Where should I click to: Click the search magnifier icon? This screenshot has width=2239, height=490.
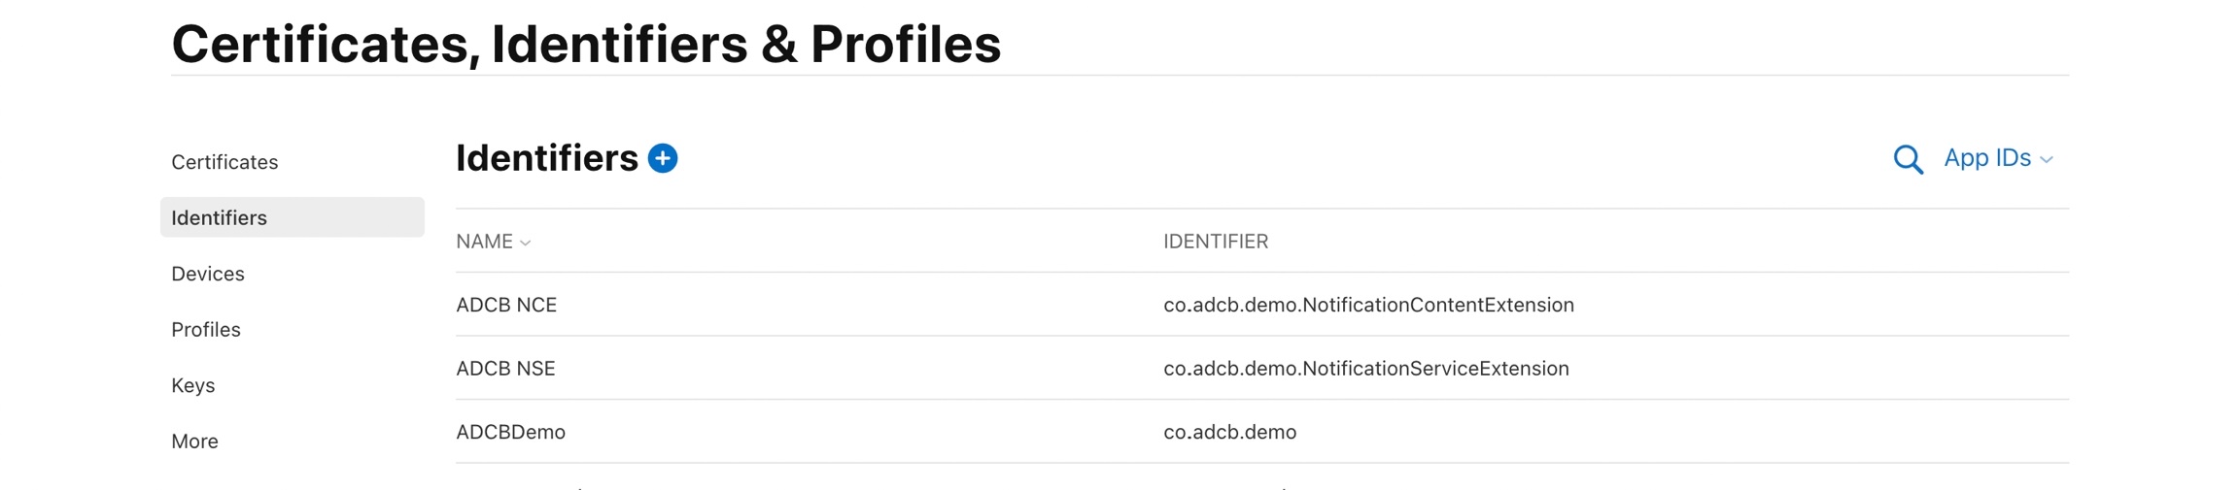pos(1908,159)
